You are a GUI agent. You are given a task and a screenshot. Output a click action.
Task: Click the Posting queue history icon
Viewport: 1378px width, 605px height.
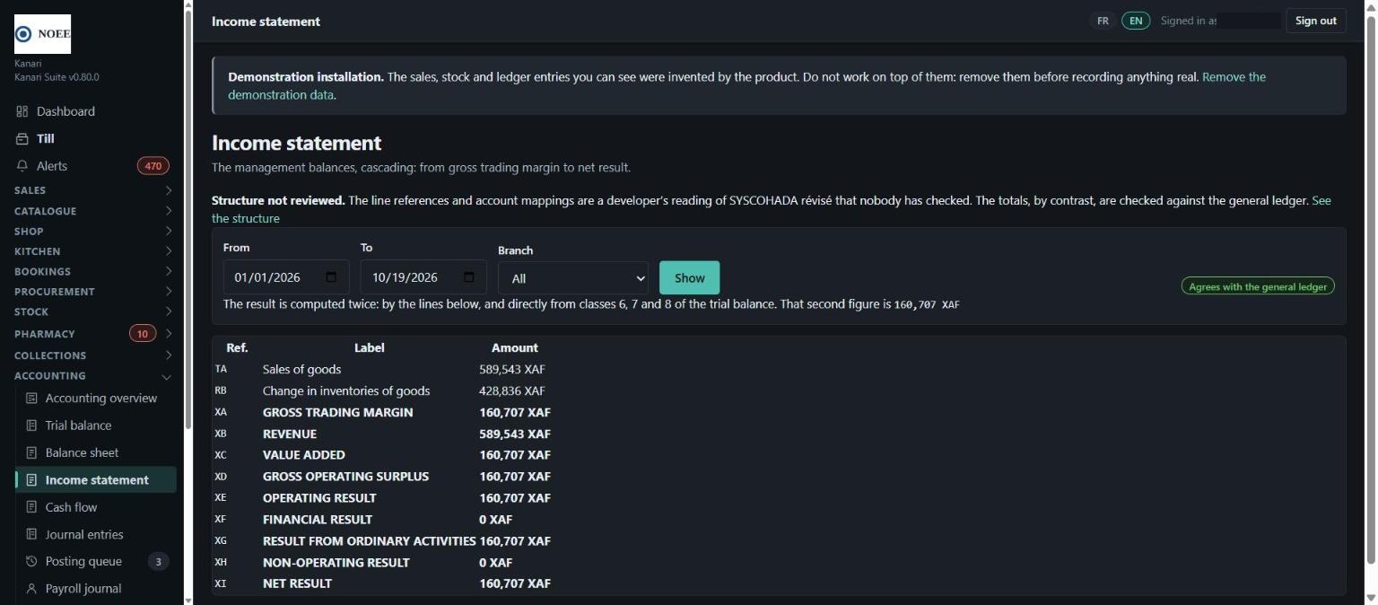click(x=31, y=562)
